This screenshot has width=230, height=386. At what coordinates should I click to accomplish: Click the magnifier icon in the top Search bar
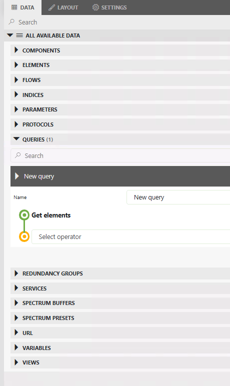coord(11,22)
